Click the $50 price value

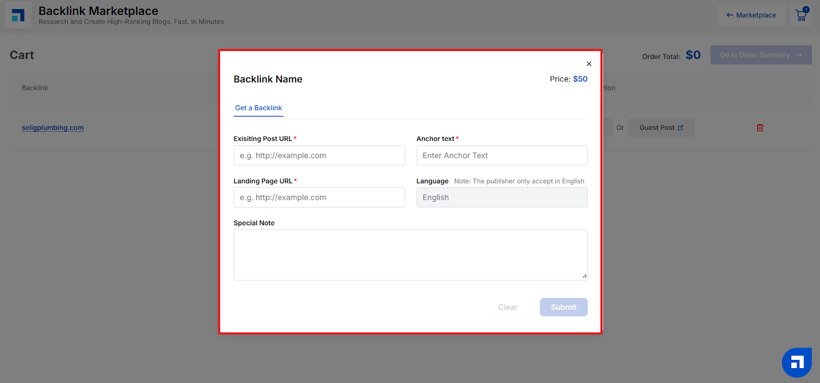click(x=580, y=79)
